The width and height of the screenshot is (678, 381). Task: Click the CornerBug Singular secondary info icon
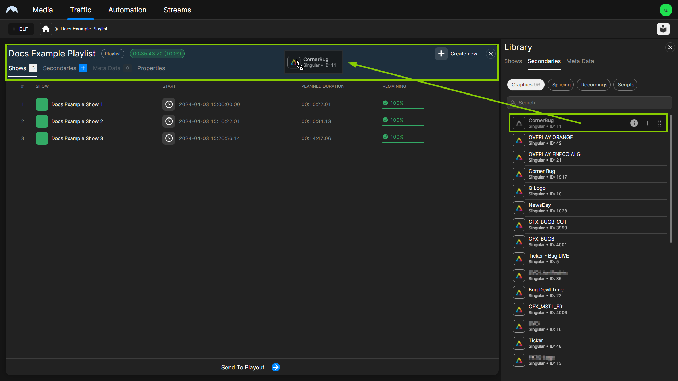click(634, 123)
